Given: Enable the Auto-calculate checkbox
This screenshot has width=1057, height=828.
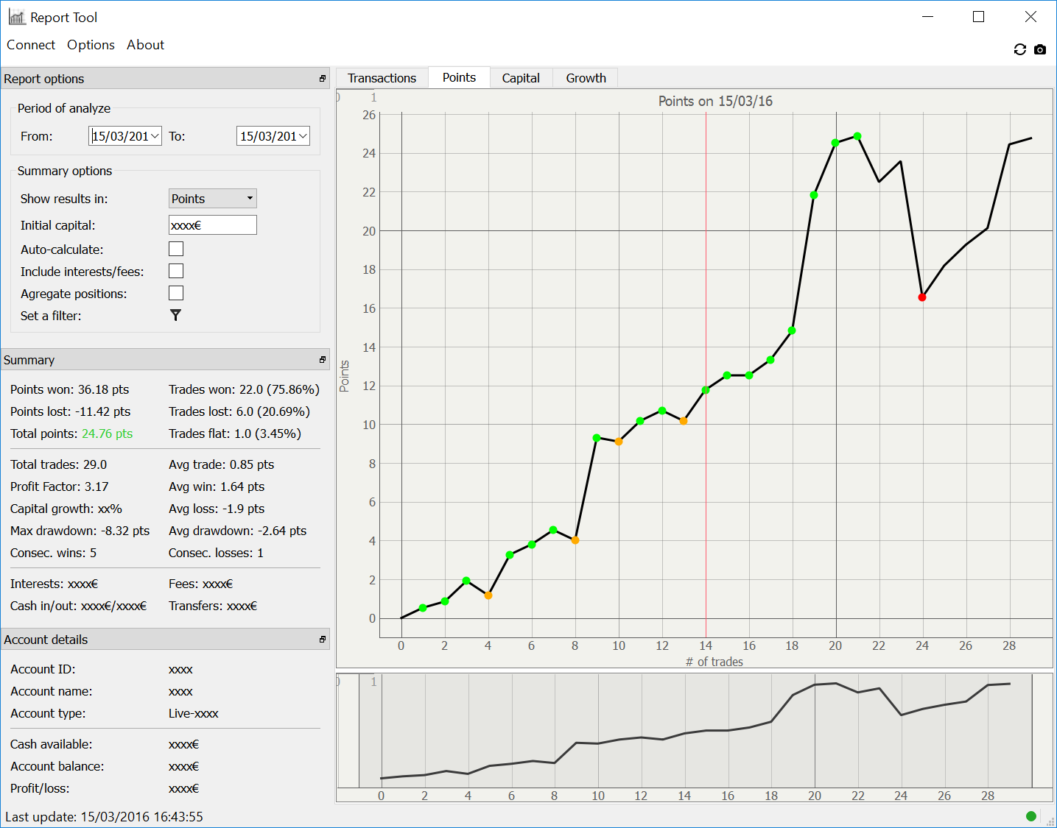Looking at the screenshot, I should point(176,250).
